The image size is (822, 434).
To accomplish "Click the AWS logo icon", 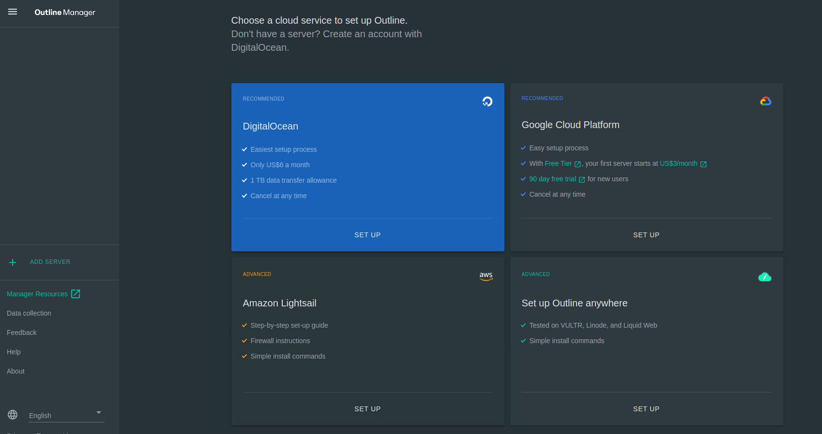I will (486, 276).
